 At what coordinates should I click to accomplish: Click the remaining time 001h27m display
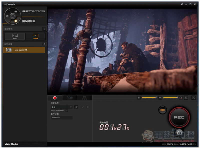coord(114,127)
